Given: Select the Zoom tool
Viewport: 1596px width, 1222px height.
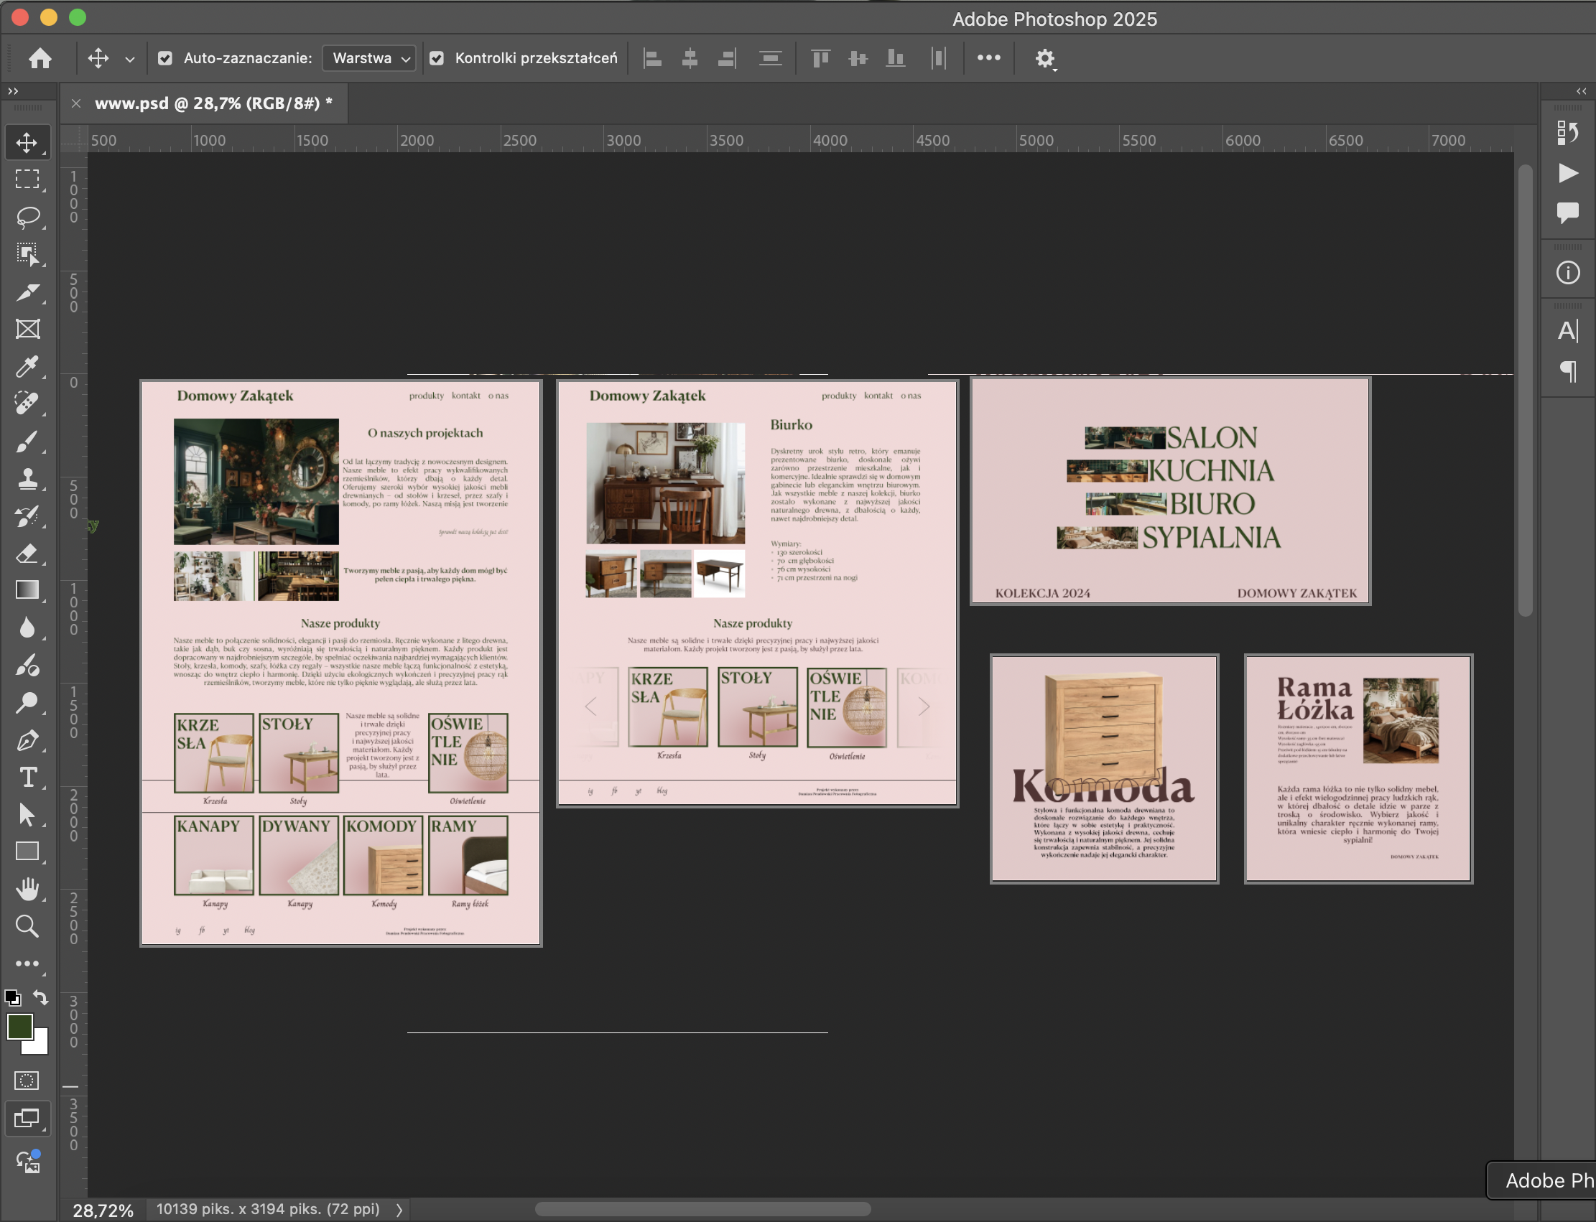Looking at the screenshot, I should pyautogui.click(x=27, y=927).
